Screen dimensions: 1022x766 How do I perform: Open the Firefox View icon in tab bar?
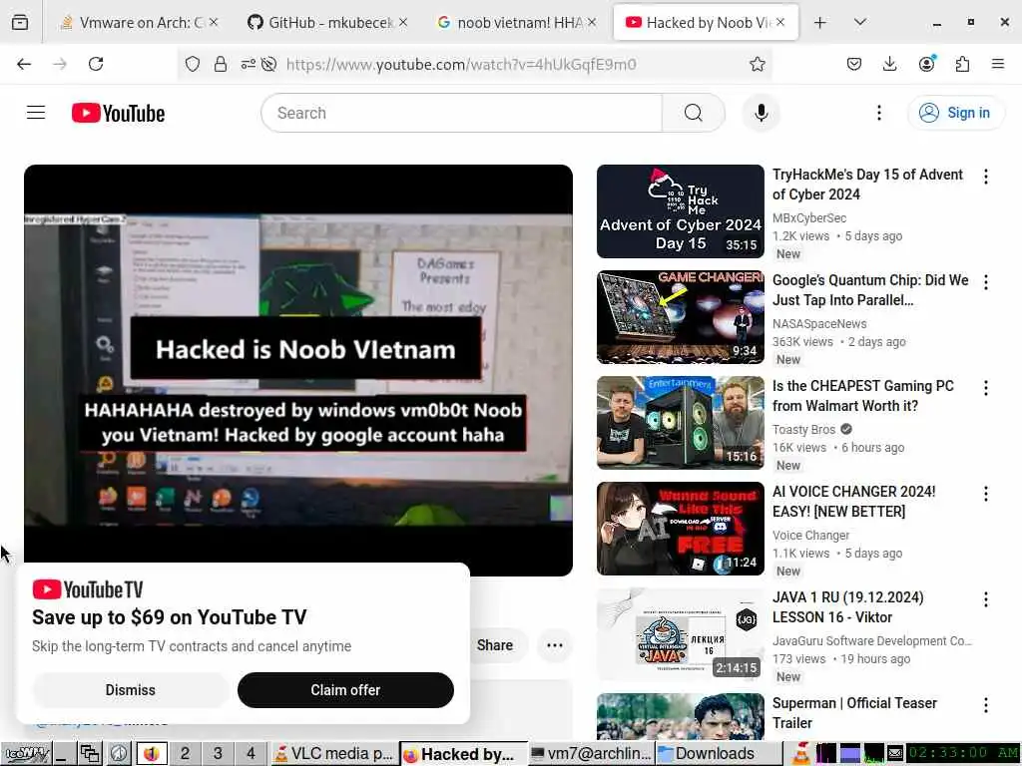coord(20,23)
